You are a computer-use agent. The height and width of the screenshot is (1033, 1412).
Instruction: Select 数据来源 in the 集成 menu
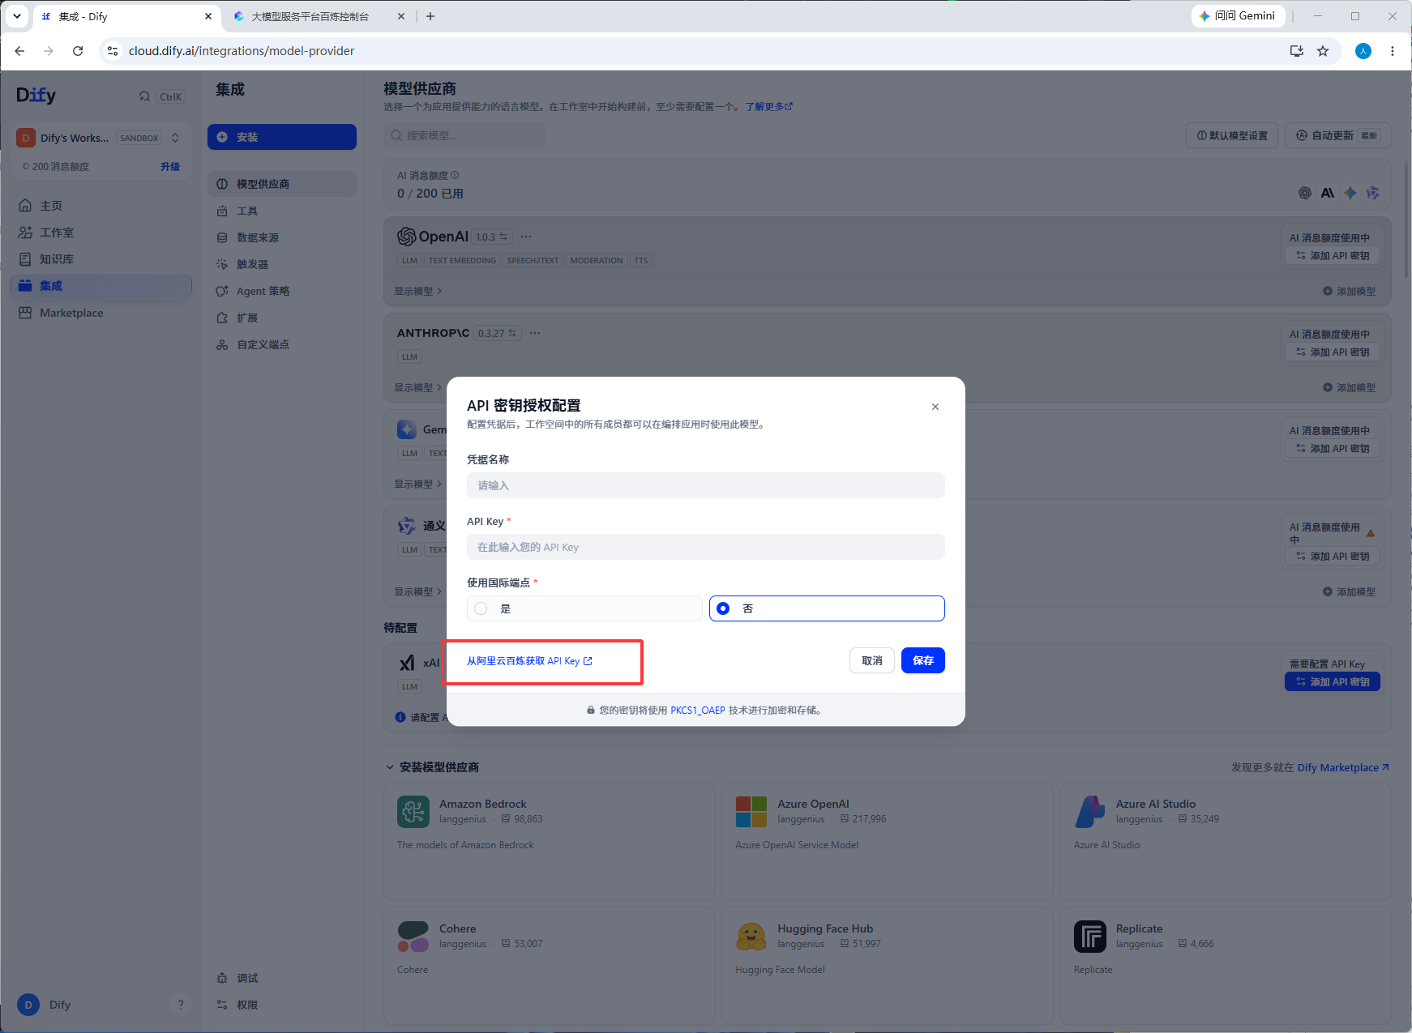click(x=282, y=237)
